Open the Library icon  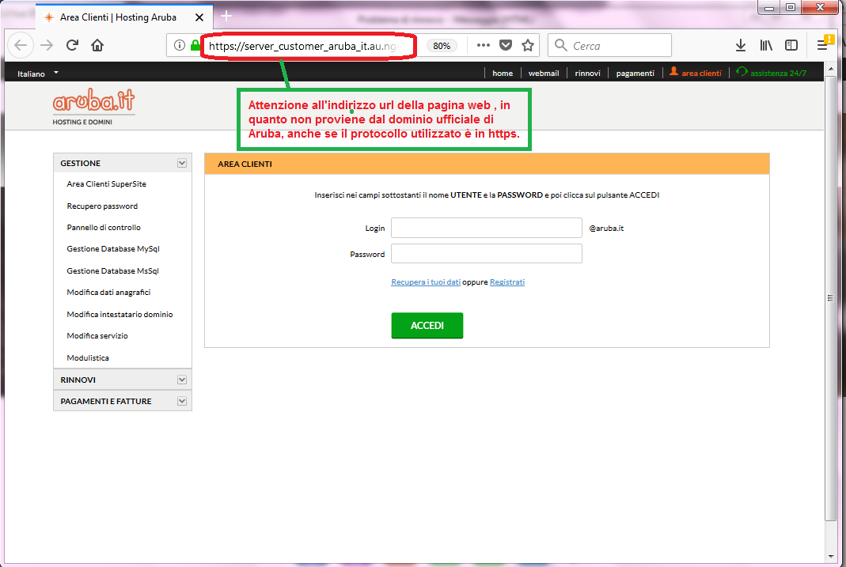tap(766, 45)
